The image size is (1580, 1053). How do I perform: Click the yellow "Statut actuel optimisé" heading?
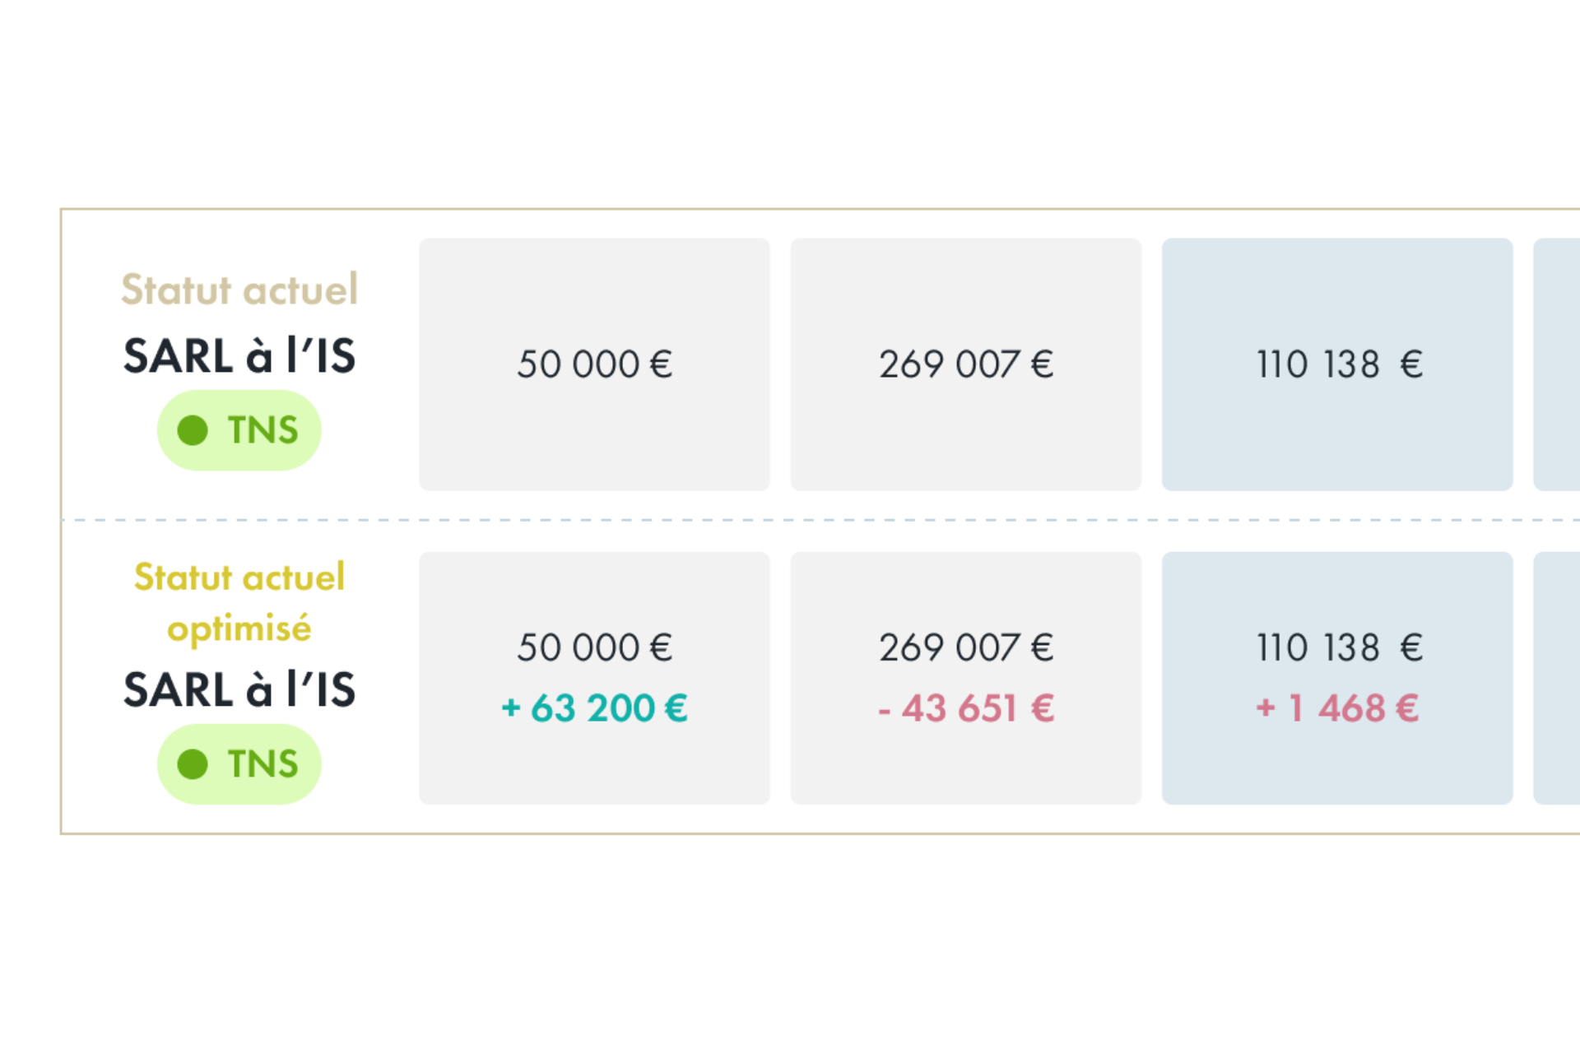point(239,602)
